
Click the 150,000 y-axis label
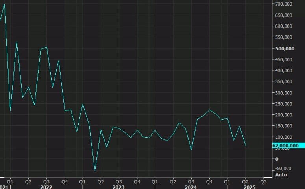(x=283, y=126)
